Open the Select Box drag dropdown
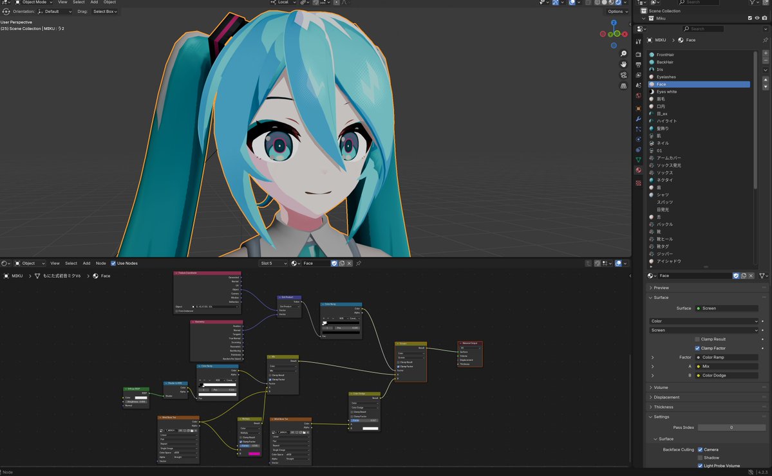772x476 pixels. pyautogui.click(x=104, y=12)
